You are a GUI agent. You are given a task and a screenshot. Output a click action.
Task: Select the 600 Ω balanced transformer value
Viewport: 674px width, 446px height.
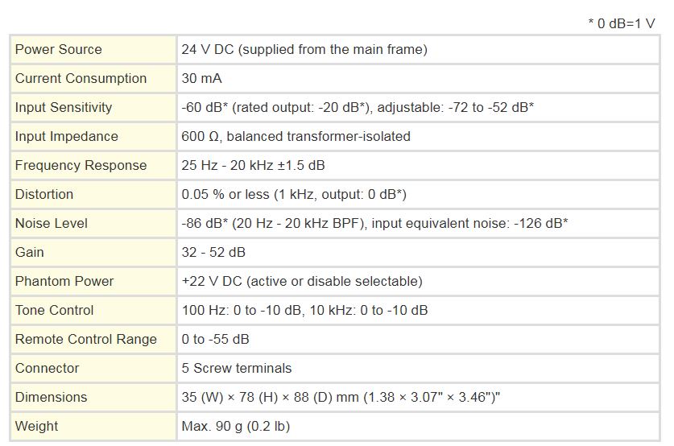pos(296,136)
